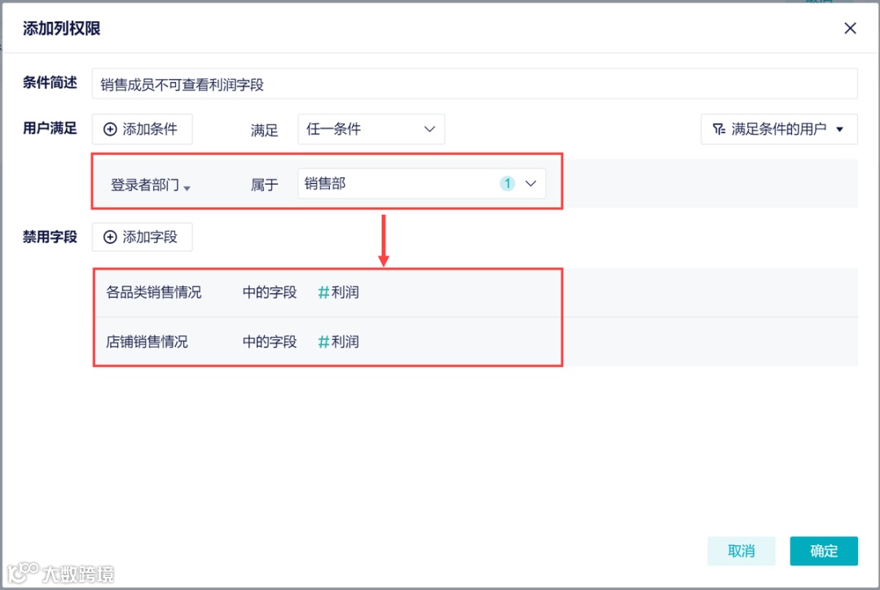Close the 添加列权限 dialog
The image size is (880, 590).
(x=850, y=28)
